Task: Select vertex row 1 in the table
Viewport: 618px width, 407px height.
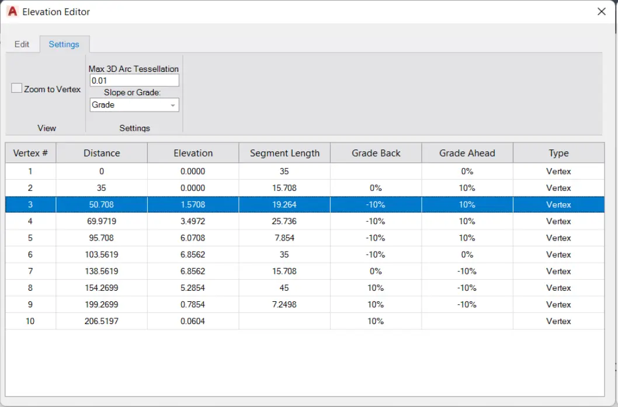Action: [x=30, y=172]
